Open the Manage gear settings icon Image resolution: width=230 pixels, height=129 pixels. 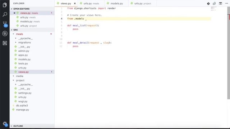(5, 124)
